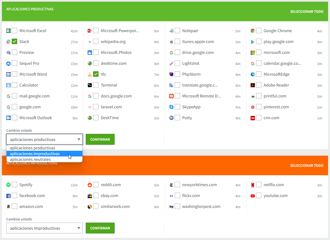Open the unproductive section status dropdown

[44, 228]
